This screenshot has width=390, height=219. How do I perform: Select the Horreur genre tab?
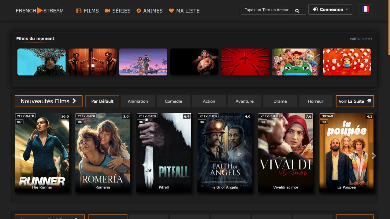316,101
